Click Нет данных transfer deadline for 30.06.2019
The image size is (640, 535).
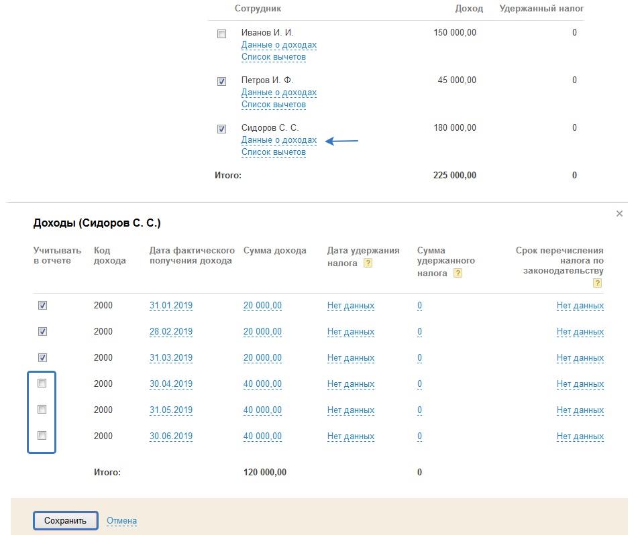tap(580, 436)
